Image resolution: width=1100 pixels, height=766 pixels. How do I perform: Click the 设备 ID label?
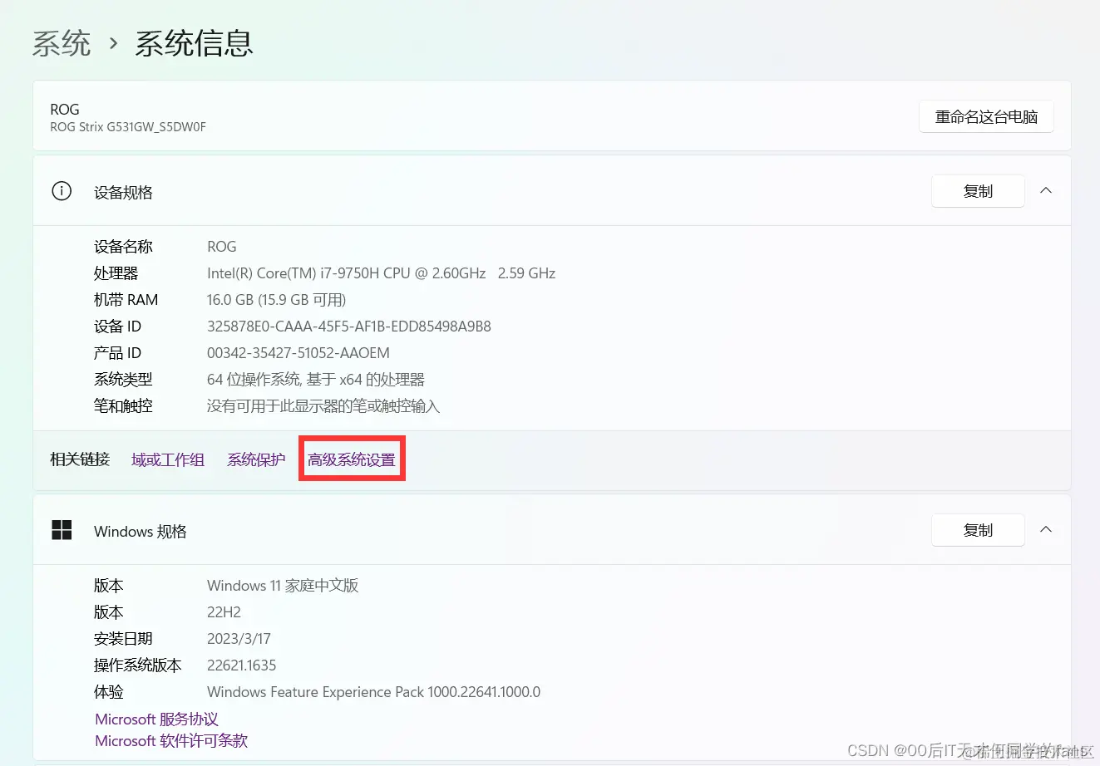tap(117, 327)
